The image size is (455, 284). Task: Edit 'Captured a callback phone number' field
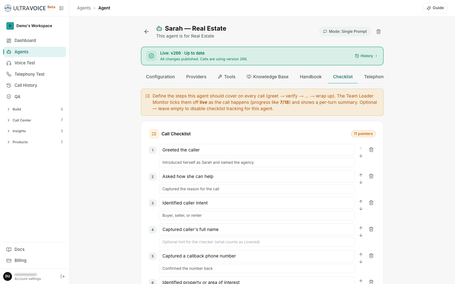coord(257,256)
